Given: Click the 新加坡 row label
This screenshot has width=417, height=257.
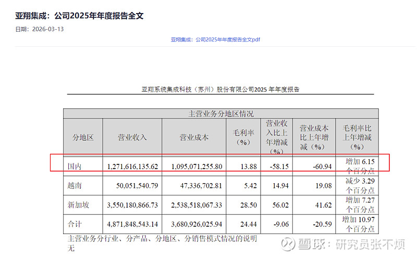Looking at the screenshot, I should coord(78,204).
